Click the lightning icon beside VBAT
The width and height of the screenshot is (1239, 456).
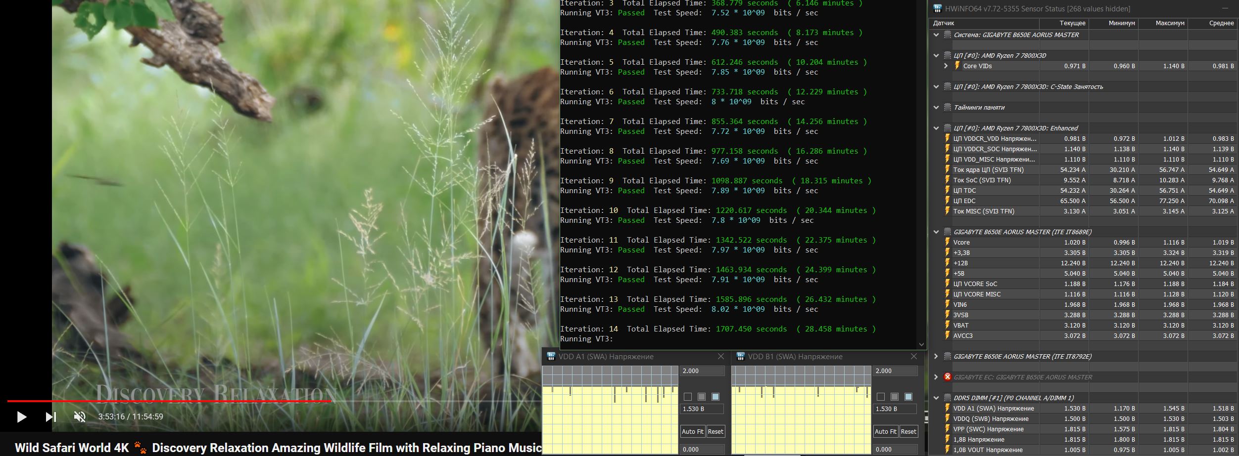pyautogui.click(x=948, y=325)
